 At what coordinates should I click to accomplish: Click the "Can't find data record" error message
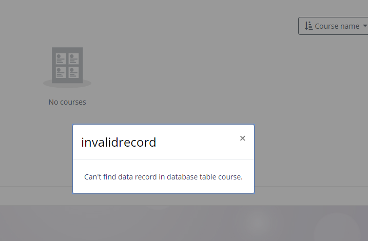pos(163,177)
